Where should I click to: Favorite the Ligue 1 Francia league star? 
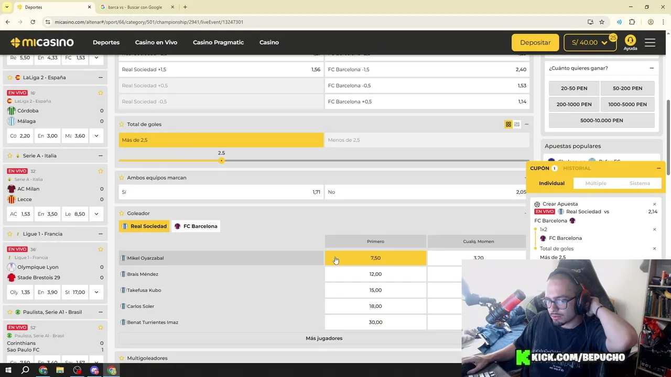pyautogui.click(x=10, y=234)
